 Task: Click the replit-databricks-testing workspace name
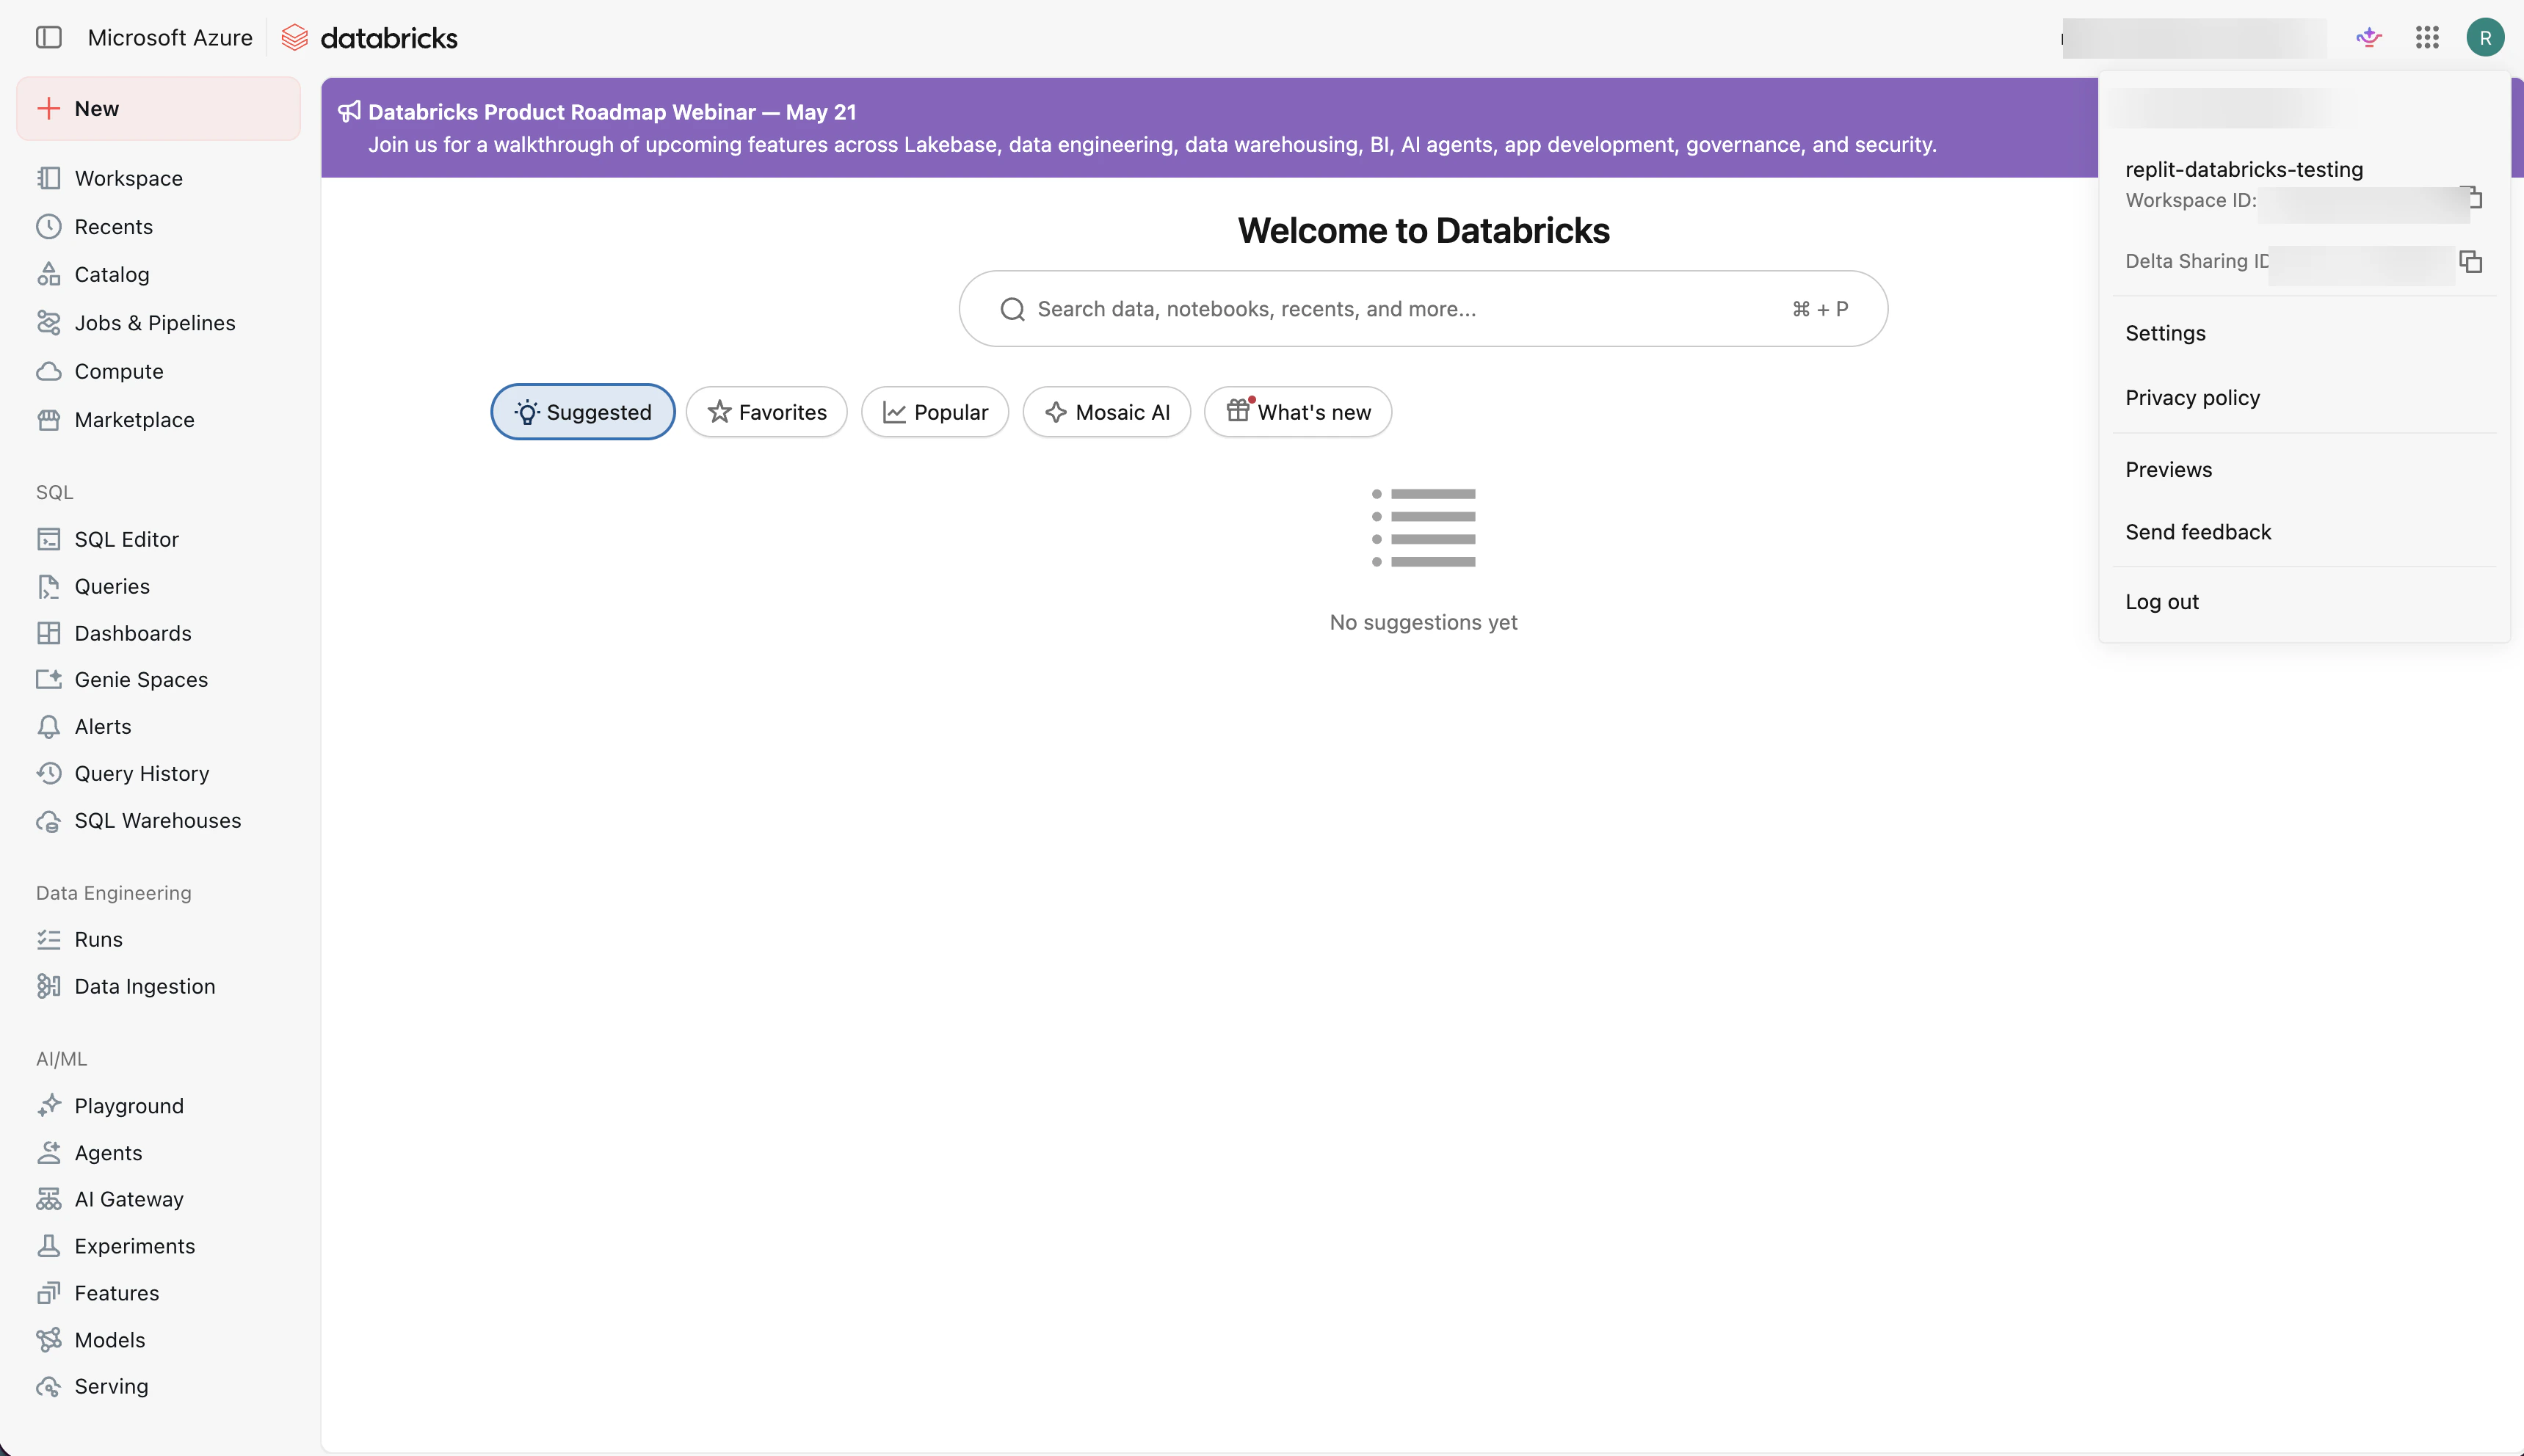[2244, 169]
